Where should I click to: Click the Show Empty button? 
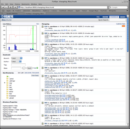(35, 76)
